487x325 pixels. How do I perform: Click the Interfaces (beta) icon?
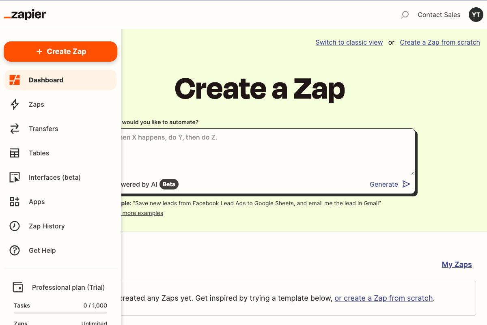coord(15,177)
